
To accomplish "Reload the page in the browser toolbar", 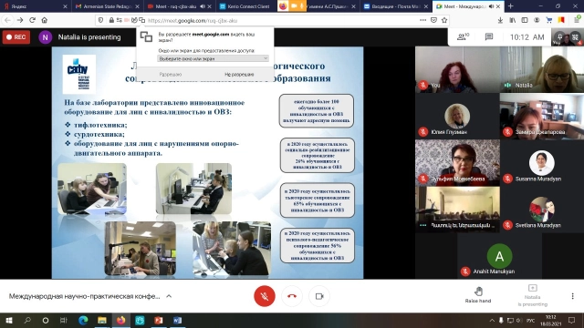I will tap(33, 20).
